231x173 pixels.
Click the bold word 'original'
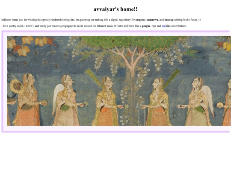[140, 20]
